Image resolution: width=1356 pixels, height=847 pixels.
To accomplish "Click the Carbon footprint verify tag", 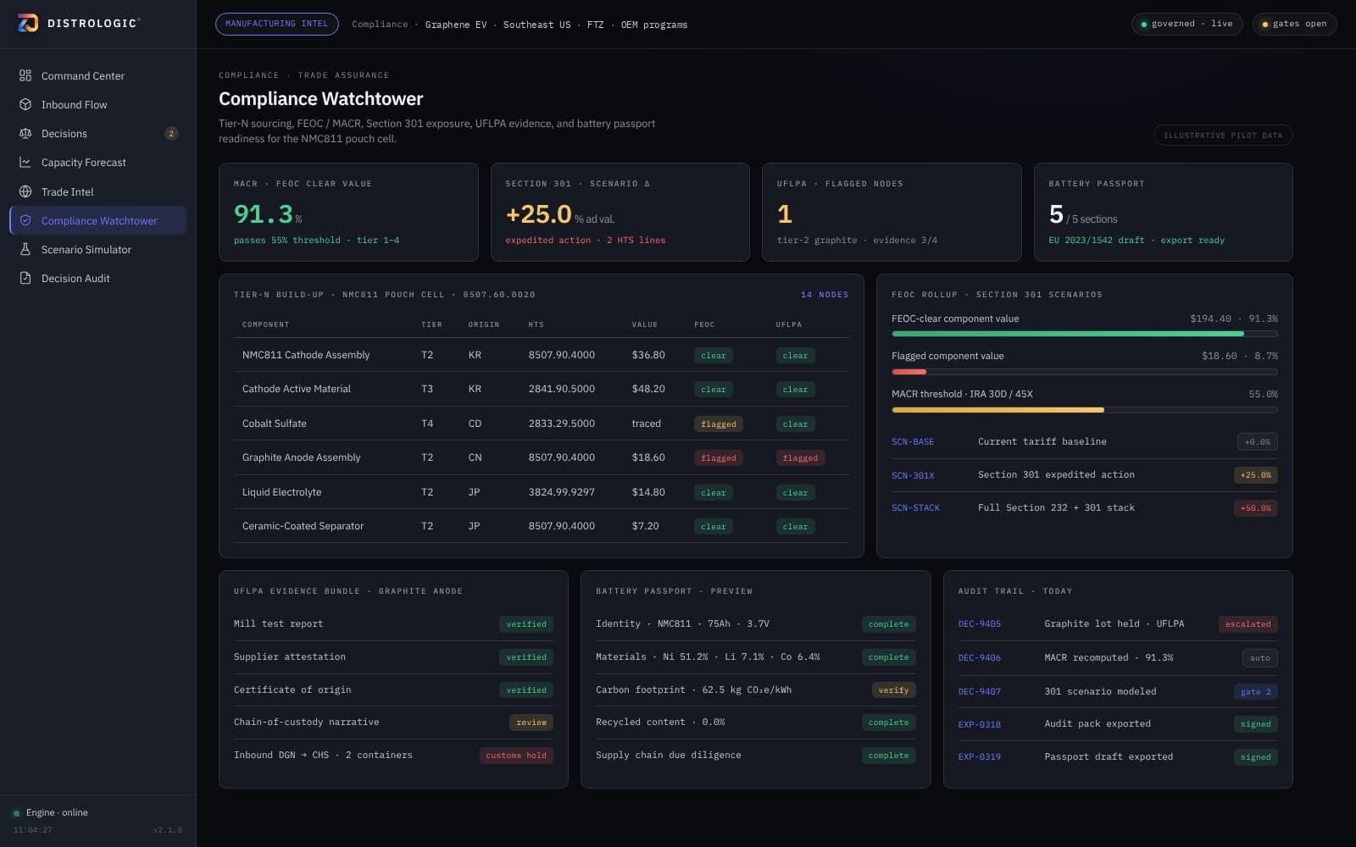I will [x=893, y=690].
